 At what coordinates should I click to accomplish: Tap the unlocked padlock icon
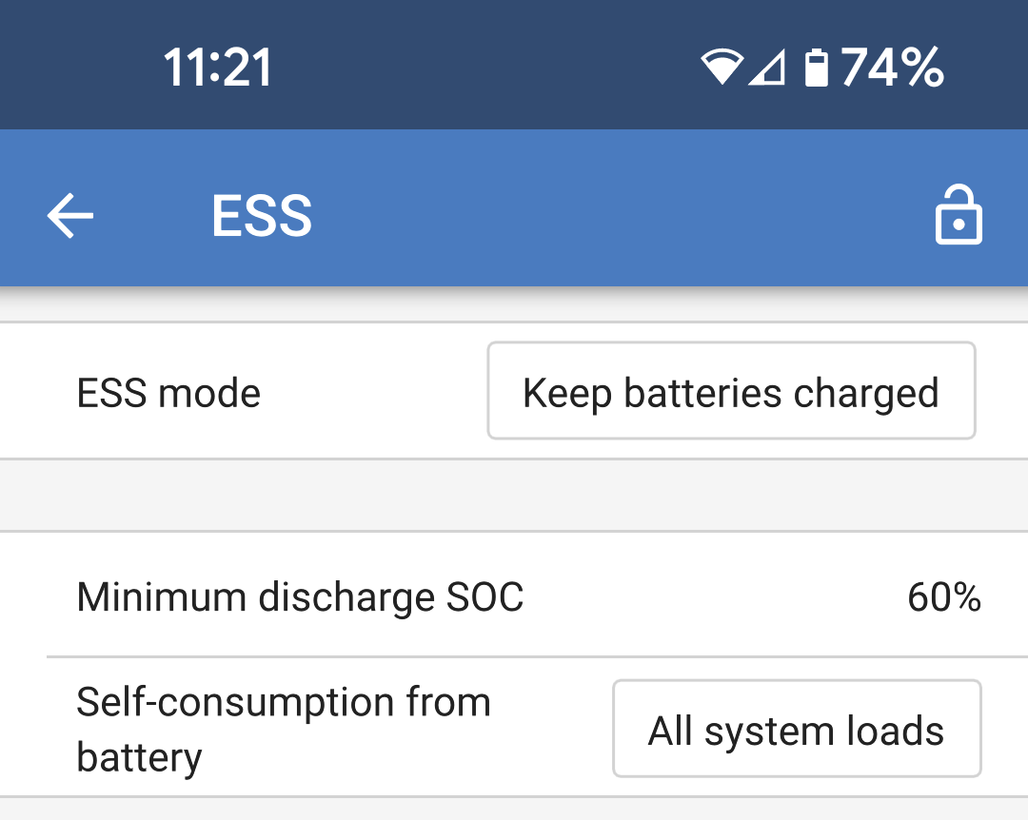pos(958,216)
